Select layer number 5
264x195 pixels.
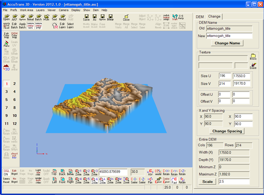pyautogui.click(x=6, y=100)
